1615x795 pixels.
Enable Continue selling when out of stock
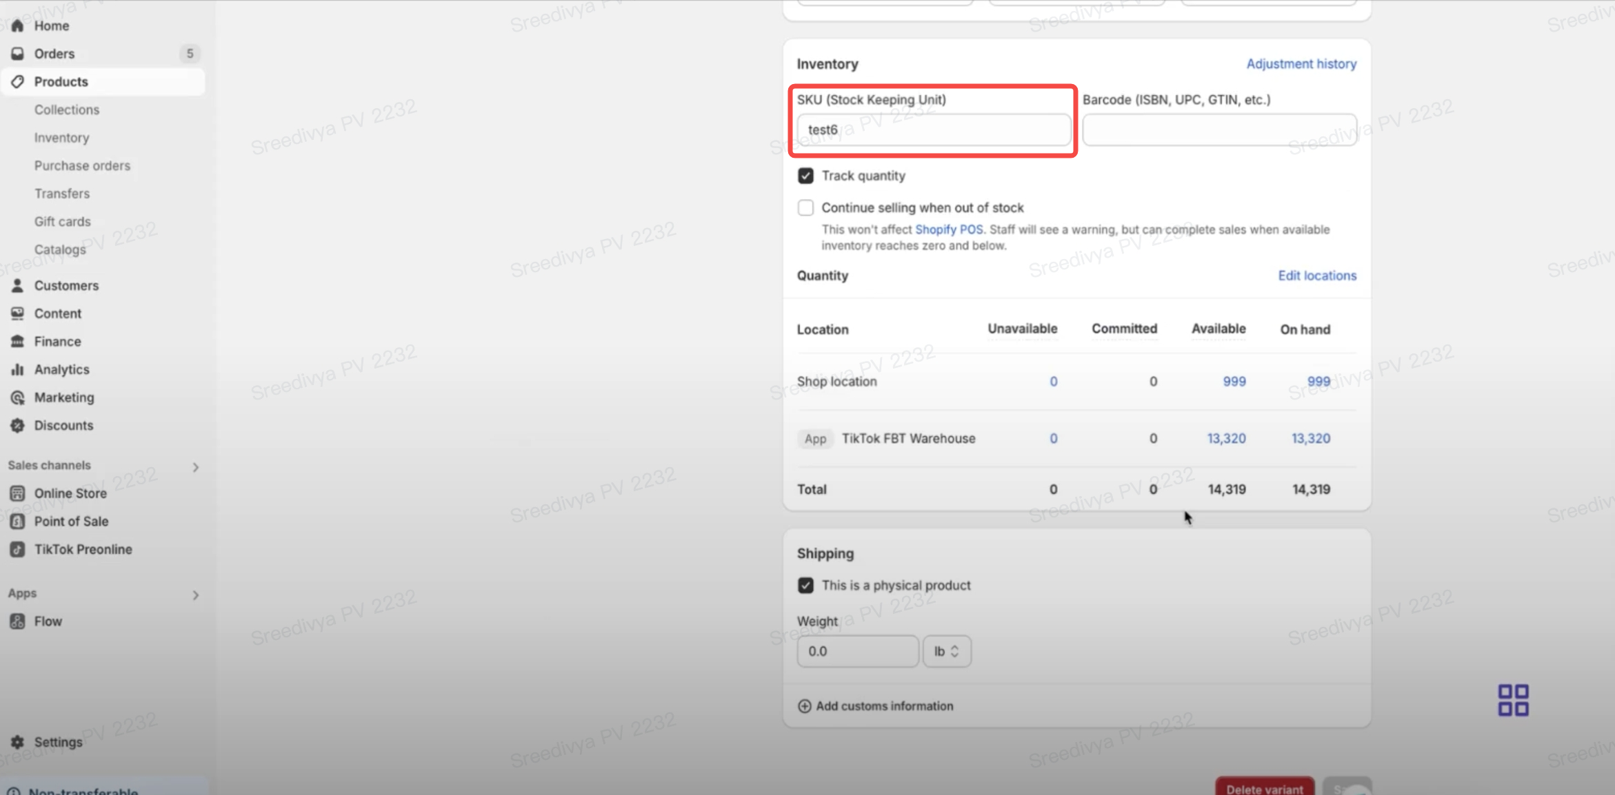[x=805, y=207]
